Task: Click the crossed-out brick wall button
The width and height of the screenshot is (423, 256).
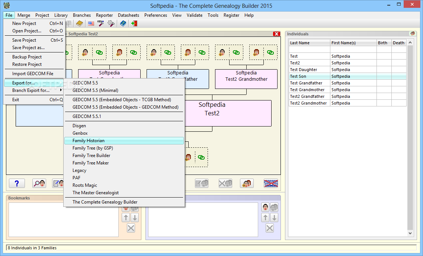Action: coord(271,183)
